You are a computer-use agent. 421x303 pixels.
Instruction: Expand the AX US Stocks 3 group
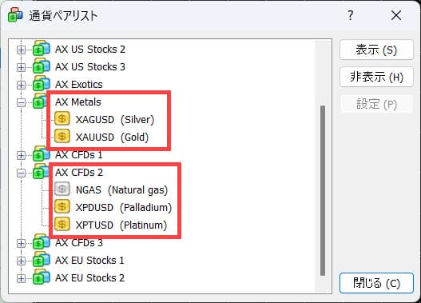21,67
